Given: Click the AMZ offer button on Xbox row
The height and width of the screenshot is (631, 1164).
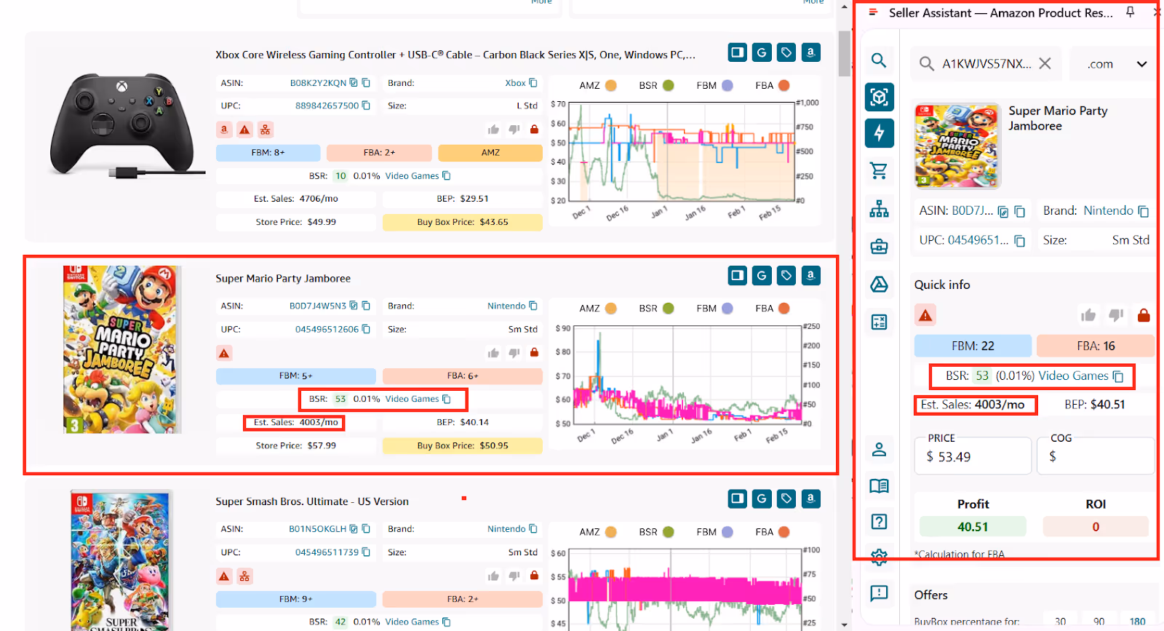Looking at the screenshot, I should point(490,153).
